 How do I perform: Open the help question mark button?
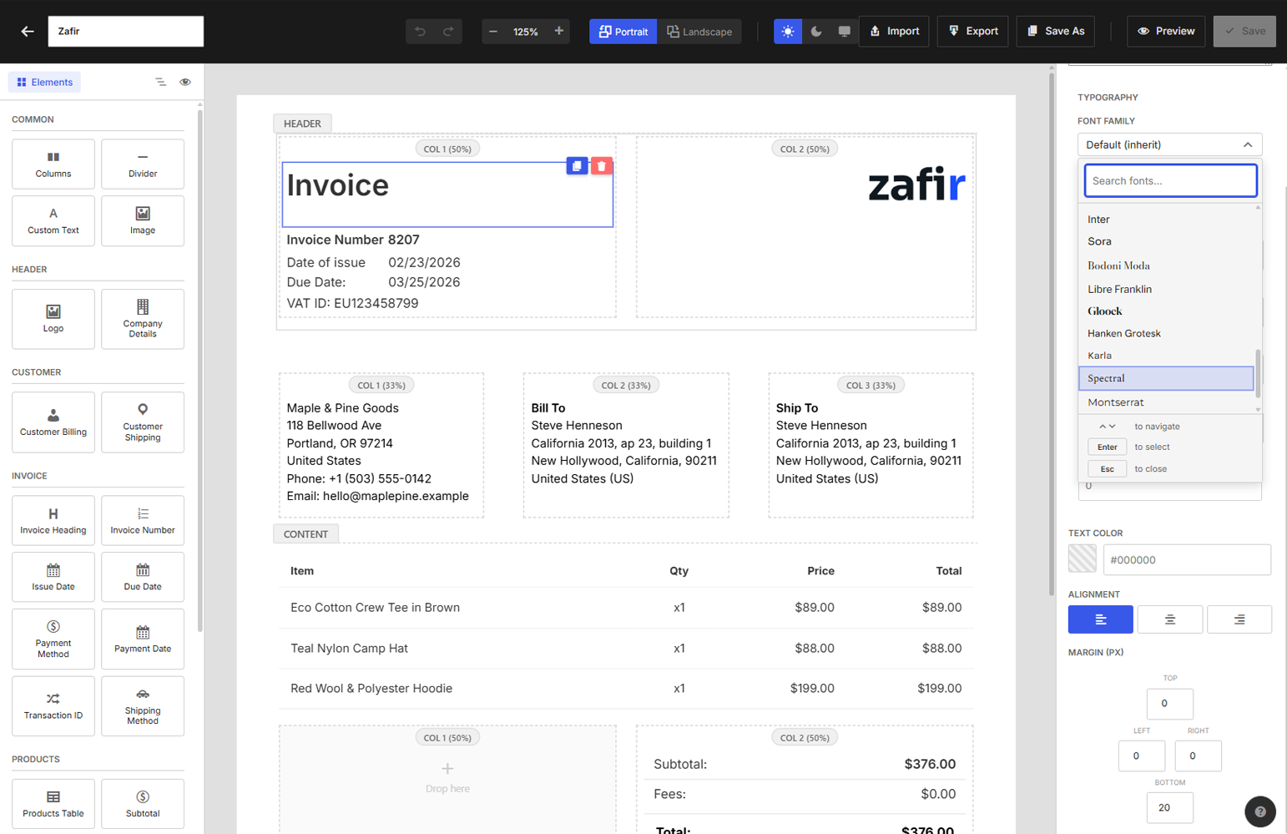point(1259,811)
